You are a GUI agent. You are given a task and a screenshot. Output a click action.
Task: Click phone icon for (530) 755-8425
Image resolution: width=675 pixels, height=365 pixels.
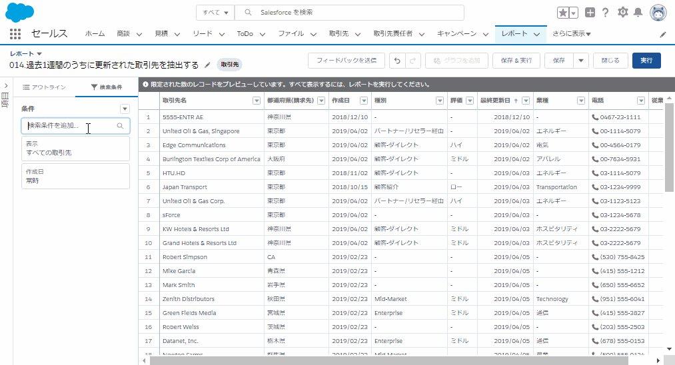coord(595,257)
